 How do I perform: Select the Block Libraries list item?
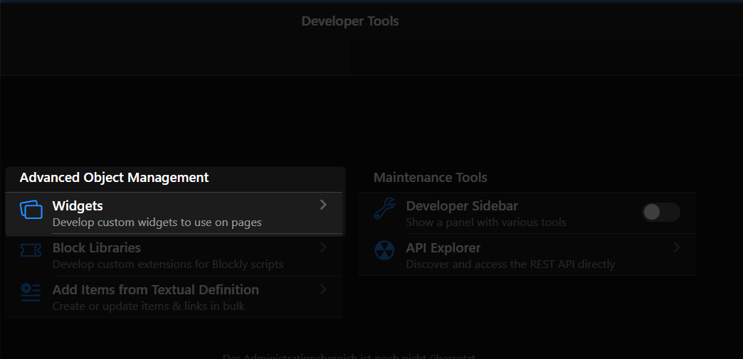click(x=97, y=248)
